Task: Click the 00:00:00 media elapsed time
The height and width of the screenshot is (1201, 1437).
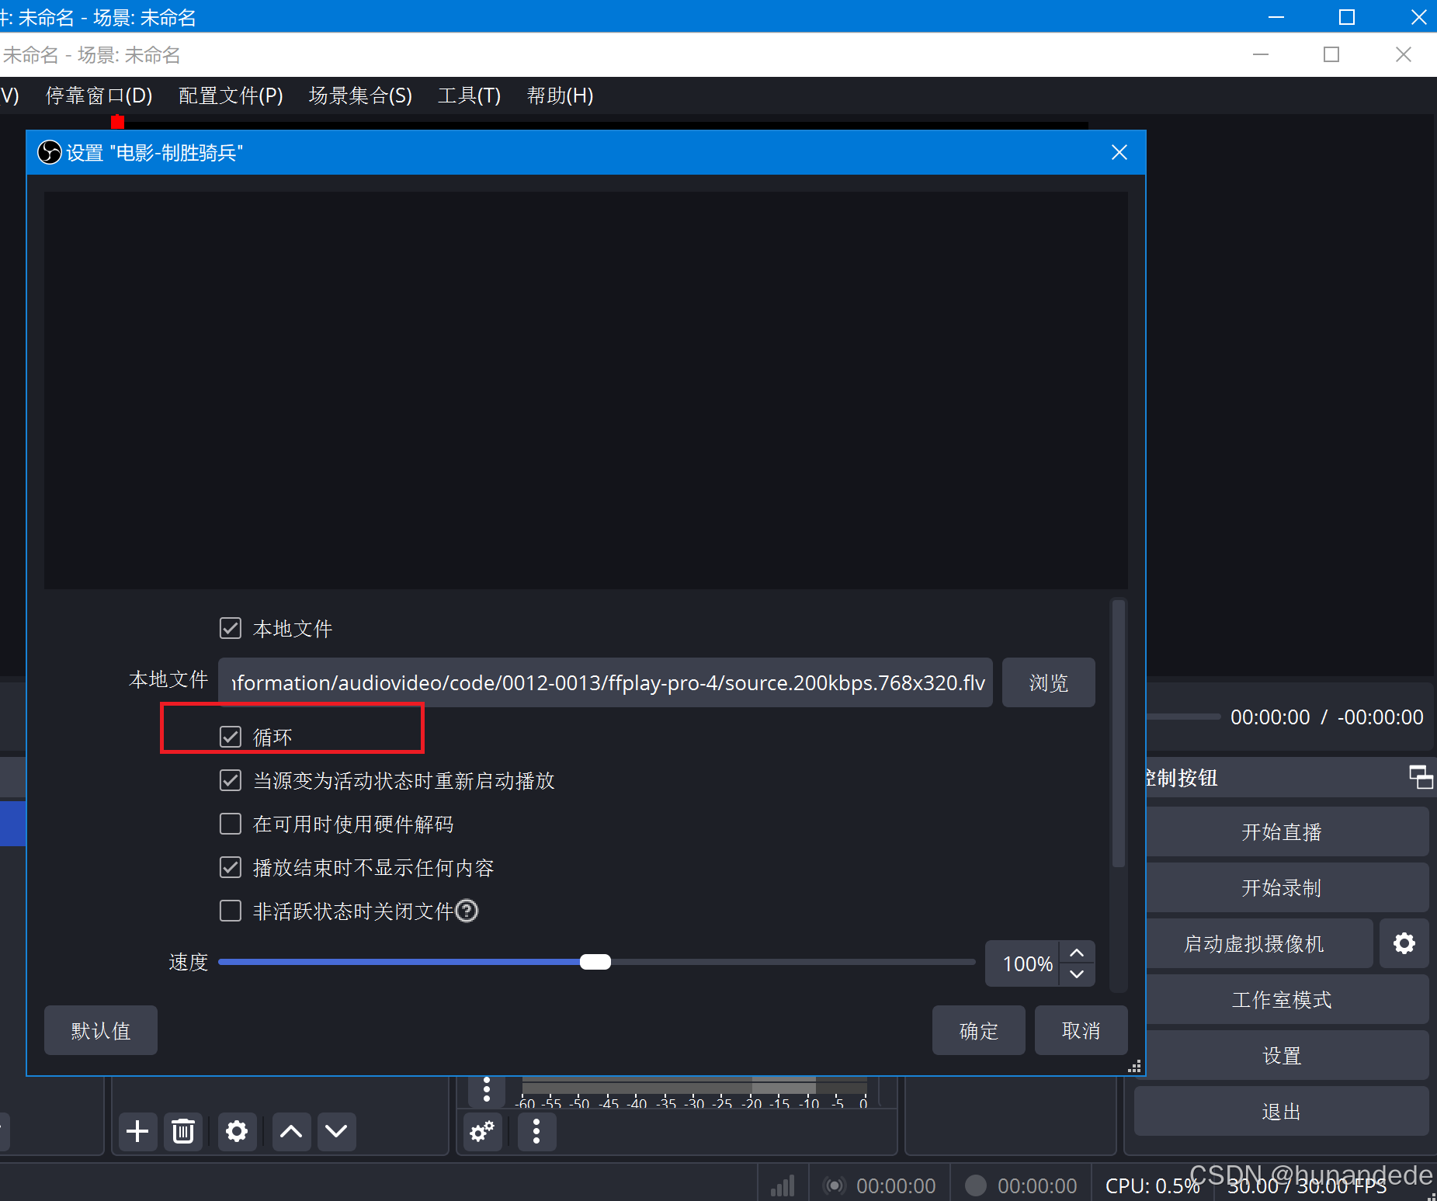Action: tap(1270, 717)
